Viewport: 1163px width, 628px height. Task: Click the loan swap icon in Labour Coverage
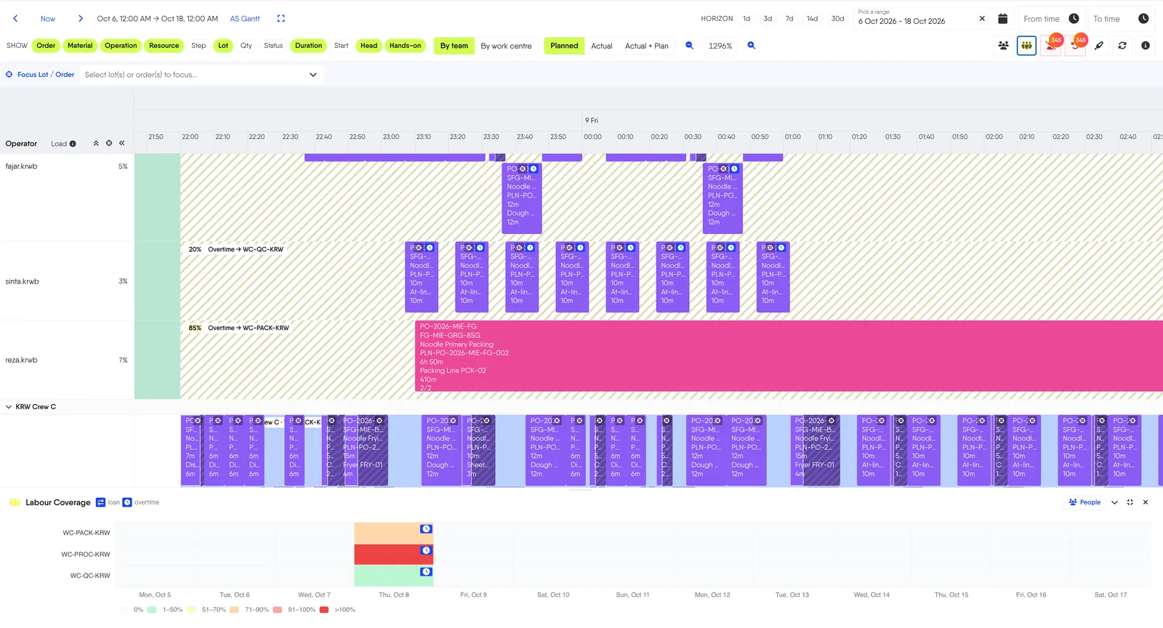pyautogui.click(x=101, y=502)
